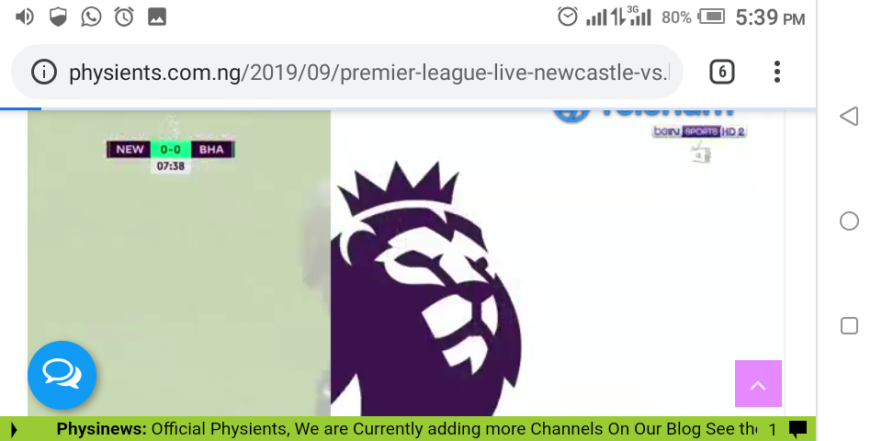
Task: Tap the beIN Sports HD 2 channel logo
Action: click(x=698, y=131)
